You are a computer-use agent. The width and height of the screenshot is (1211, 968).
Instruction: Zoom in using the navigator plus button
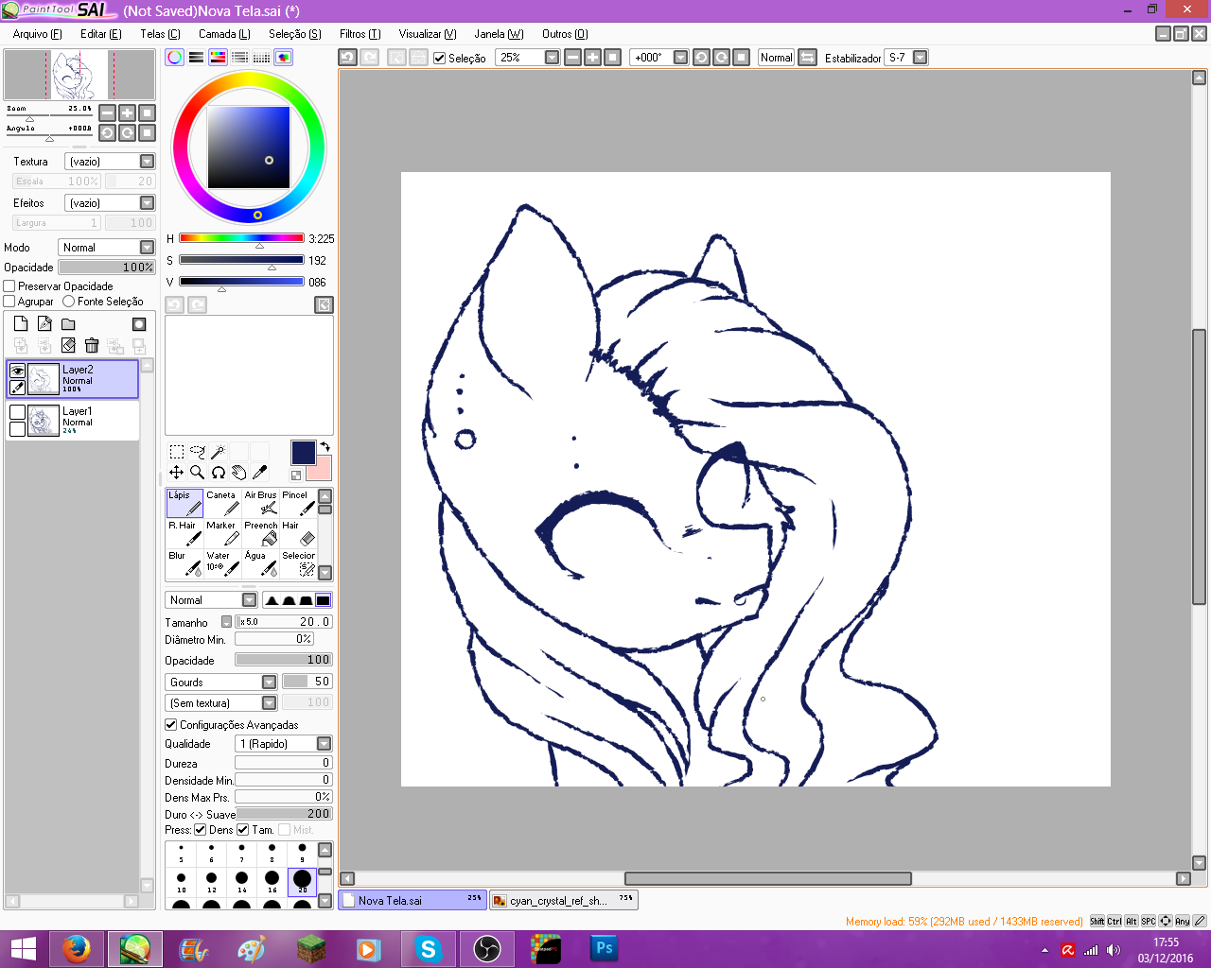click(x=127, y=112)
